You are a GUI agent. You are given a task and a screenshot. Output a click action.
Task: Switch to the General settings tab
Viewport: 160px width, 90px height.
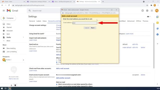pos(32,21)
